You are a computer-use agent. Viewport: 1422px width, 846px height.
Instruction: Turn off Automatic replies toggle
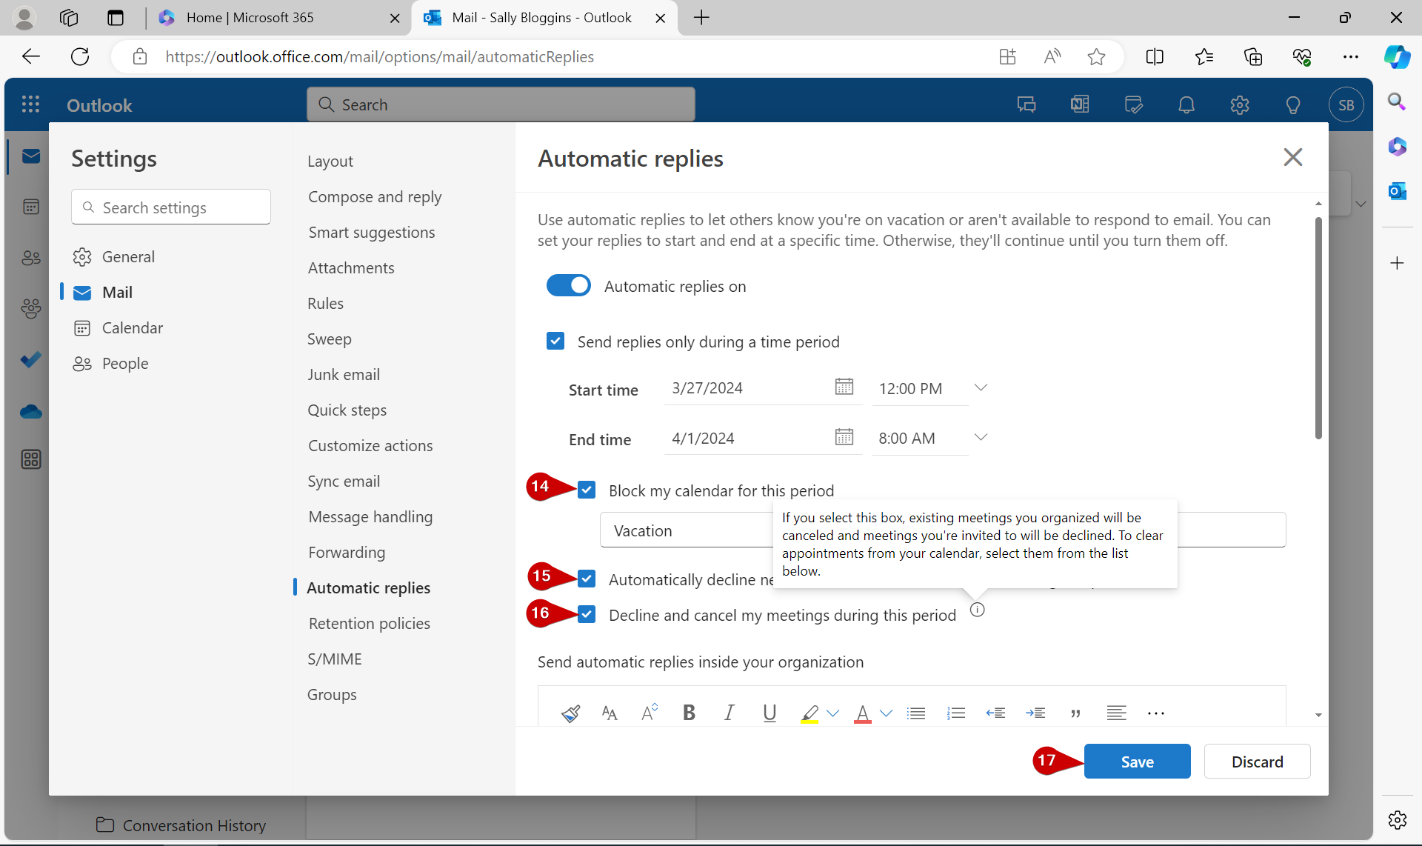(x=568, y=286)
